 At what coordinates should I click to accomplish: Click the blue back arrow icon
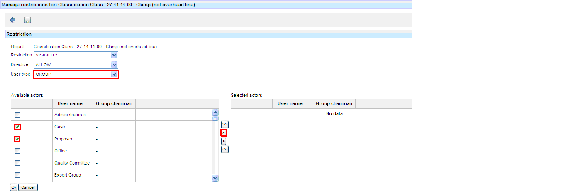(12, 20)
